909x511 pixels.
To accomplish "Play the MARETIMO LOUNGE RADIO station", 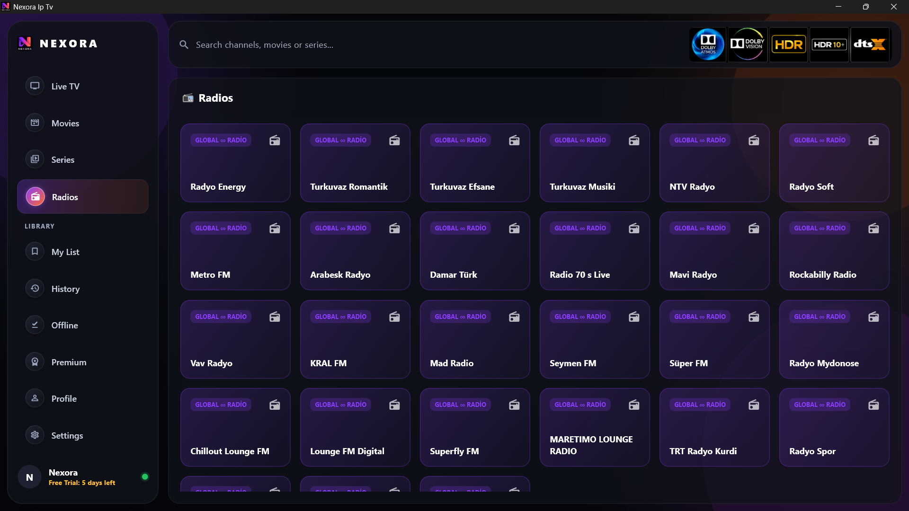I will click(595, 427).
